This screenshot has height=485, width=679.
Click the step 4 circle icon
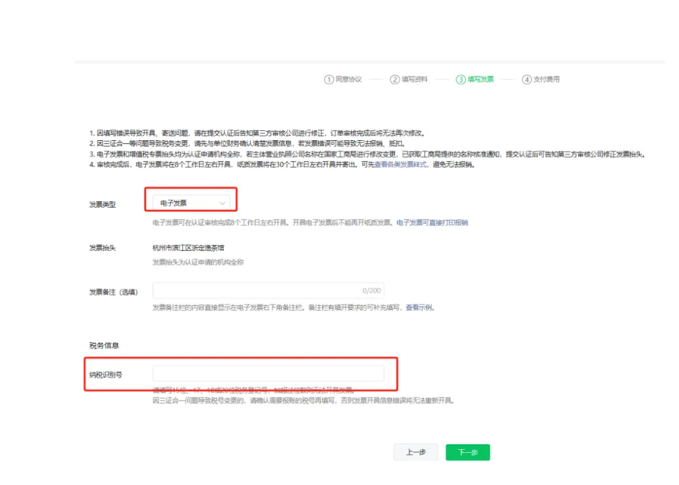point(527,79)
